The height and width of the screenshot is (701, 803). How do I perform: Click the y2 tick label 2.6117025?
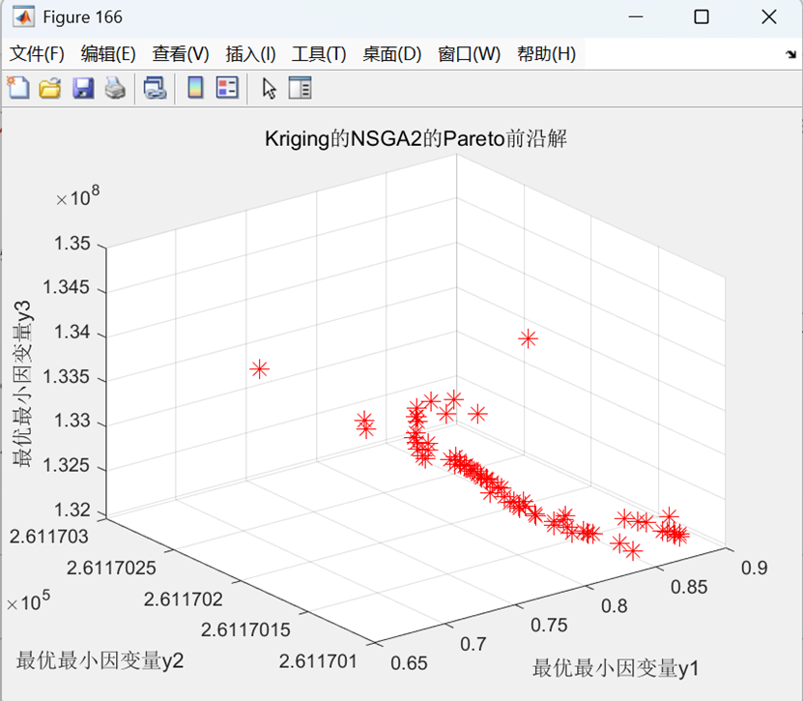click(x=111, y=568)
